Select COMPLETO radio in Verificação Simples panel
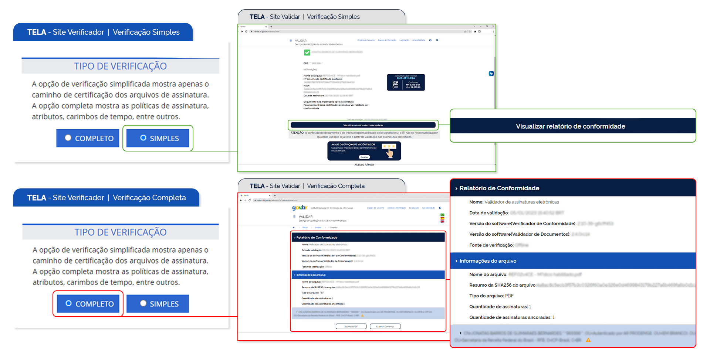 click(x=68, y=138)
